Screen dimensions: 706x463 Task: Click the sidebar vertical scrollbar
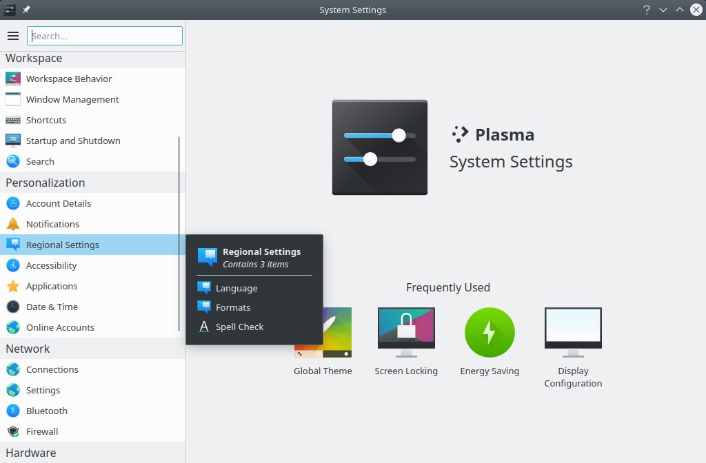[179, 234]
